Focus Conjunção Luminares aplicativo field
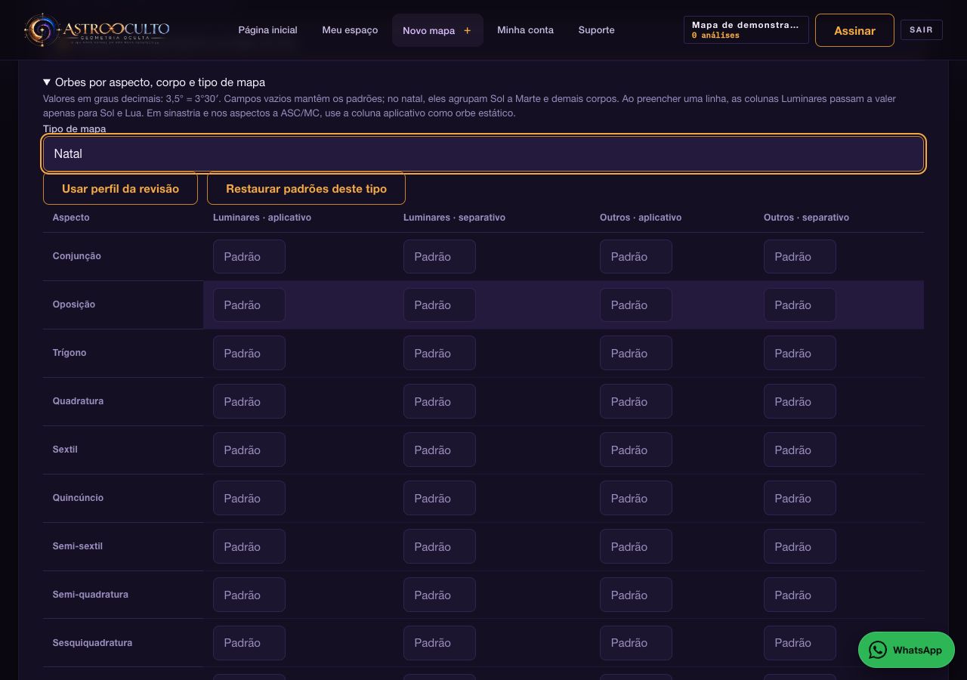The width and height of the screenshot is (967, 680). 249,257
